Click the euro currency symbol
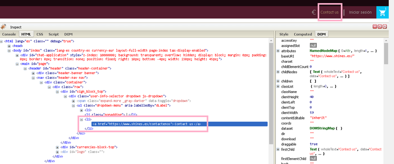394x164 pixels. click(x=314, y=12)
